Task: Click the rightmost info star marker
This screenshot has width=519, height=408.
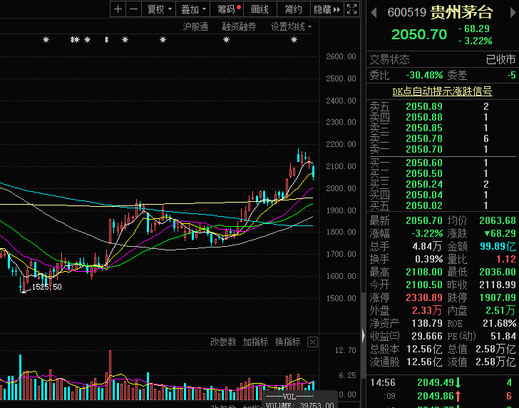Action: coord(294,40)
